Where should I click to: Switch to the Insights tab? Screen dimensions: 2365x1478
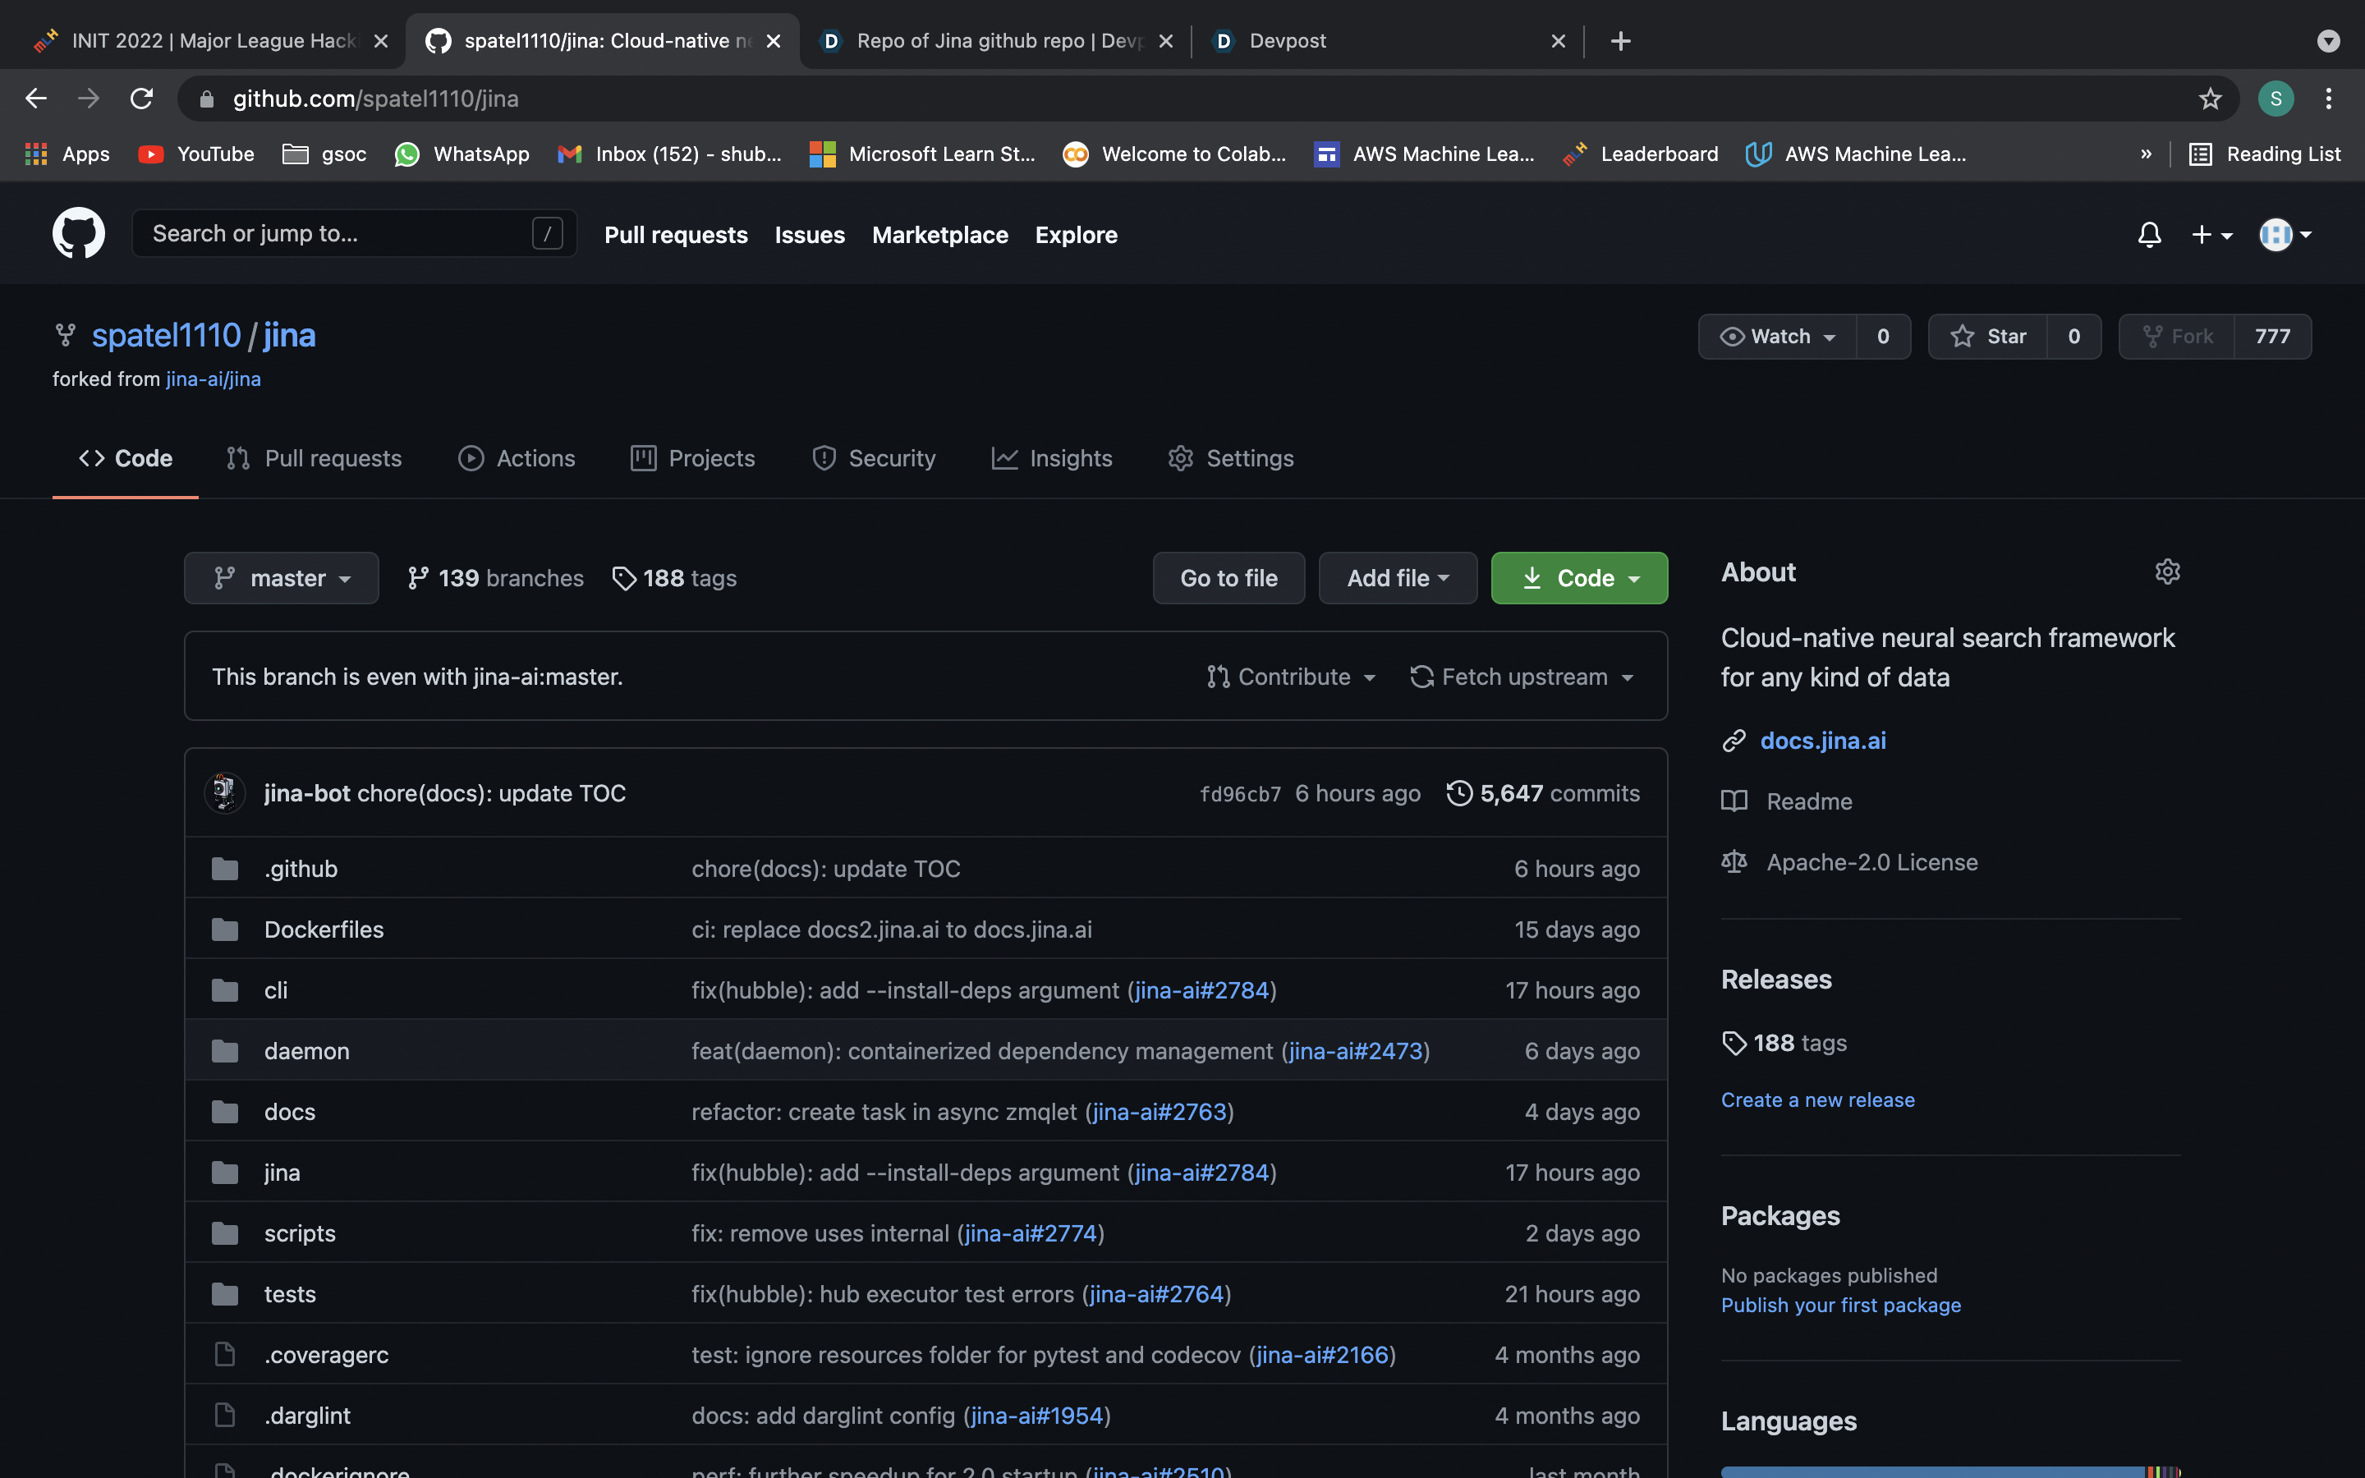pos(1052,458)
